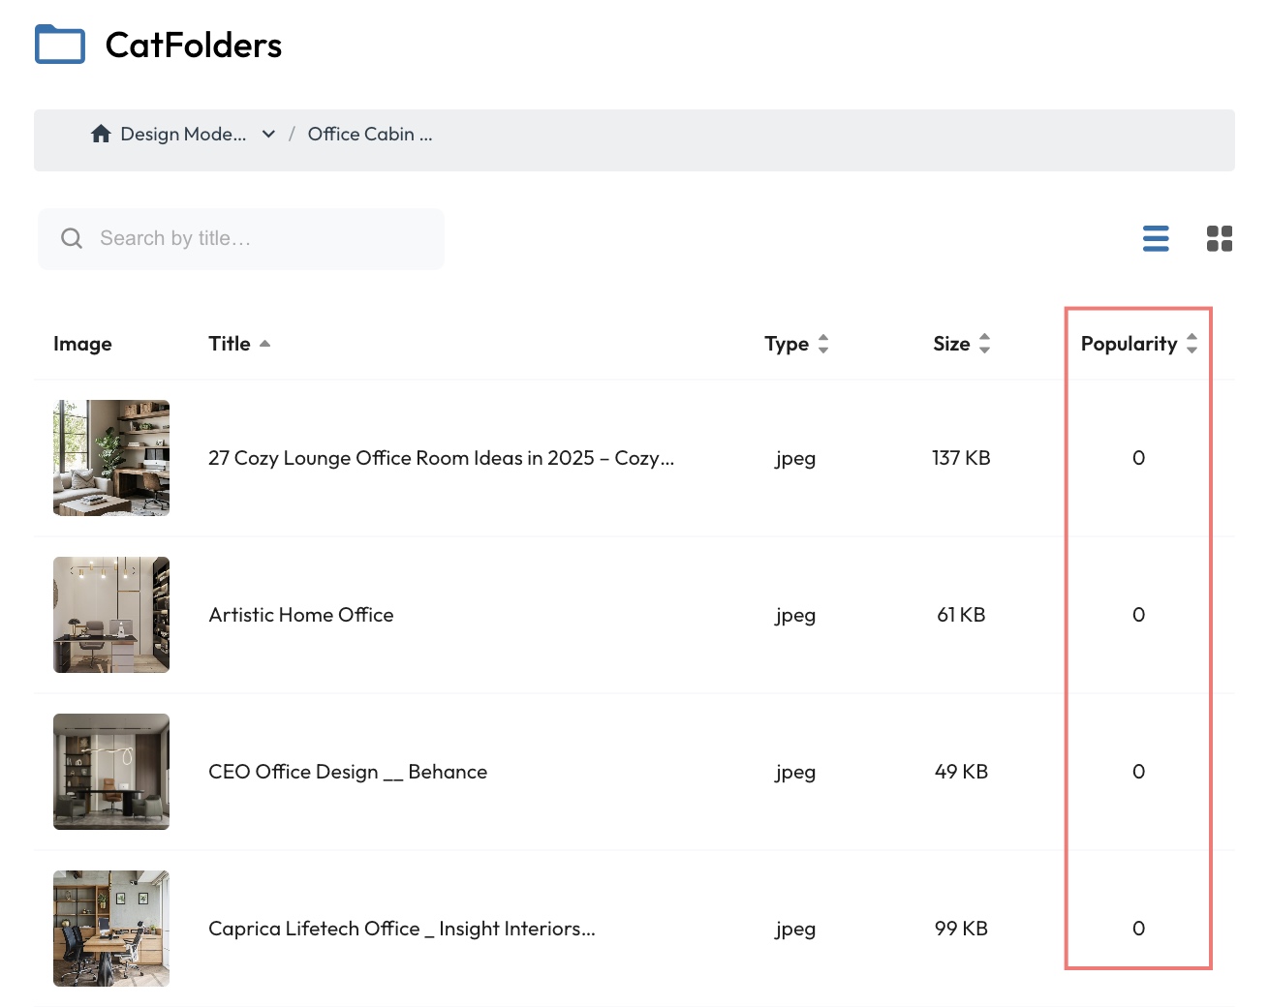Click the Type column header label
The height and width of the screenshot is (1007, 1269).
pos(787,344)
